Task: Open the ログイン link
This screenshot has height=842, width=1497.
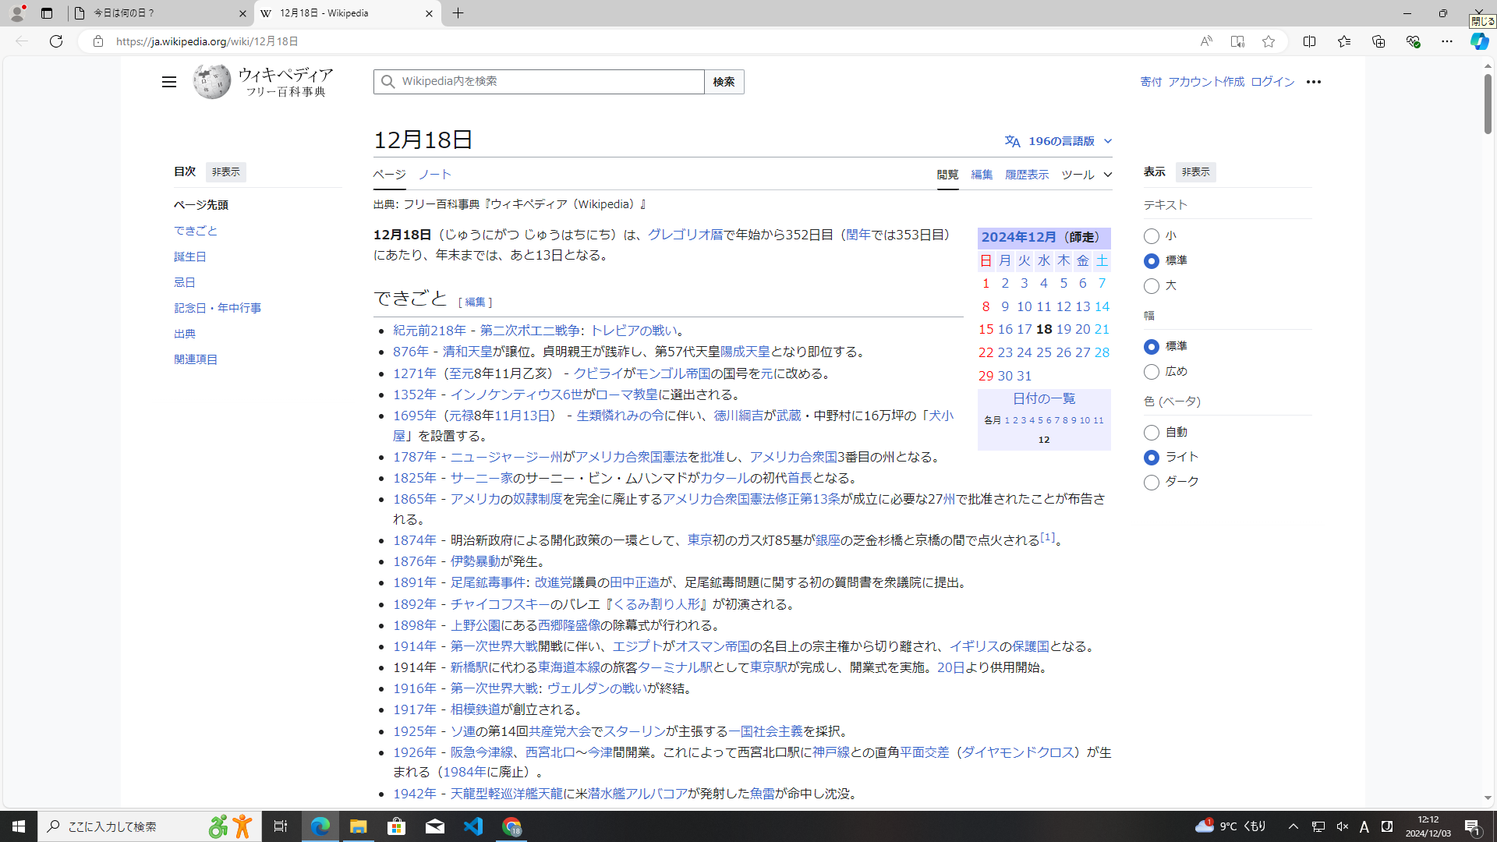Action: point(1272,81)
